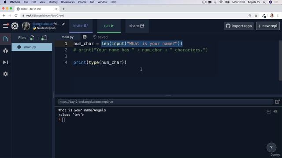Open the angelabauer profile avatar

(x=26, y=26)
